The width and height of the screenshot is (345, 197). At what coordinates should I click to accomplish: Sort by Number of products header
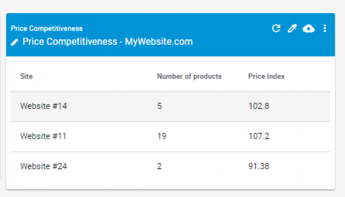coord(189,77)
